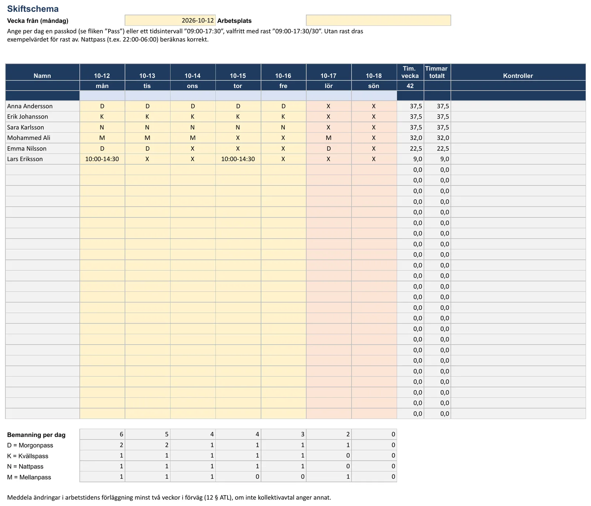Click Lars Eriksson's Monday 10:00-14:30 shift cell
The width and height of the screenshot is (591, 506).
click(x=102, y=159)
